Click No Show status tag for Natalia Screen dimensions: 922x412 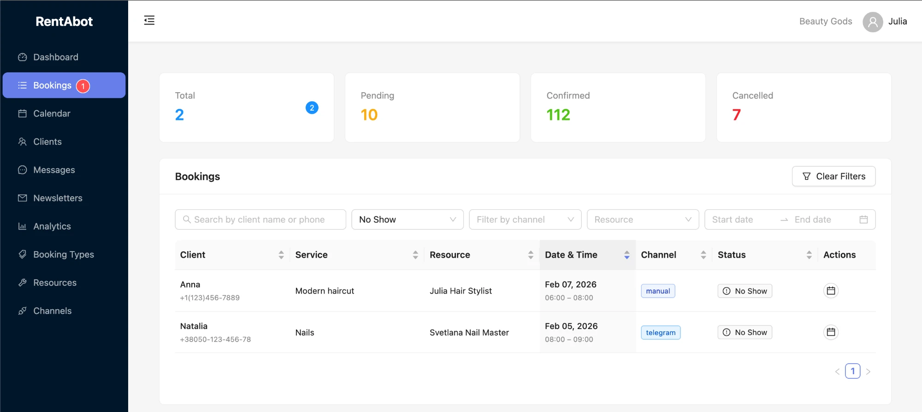[745, 332]
